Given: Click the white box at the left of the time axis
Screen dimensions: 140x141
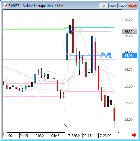Looking at the screenshot, I should [x=5, y=135].
